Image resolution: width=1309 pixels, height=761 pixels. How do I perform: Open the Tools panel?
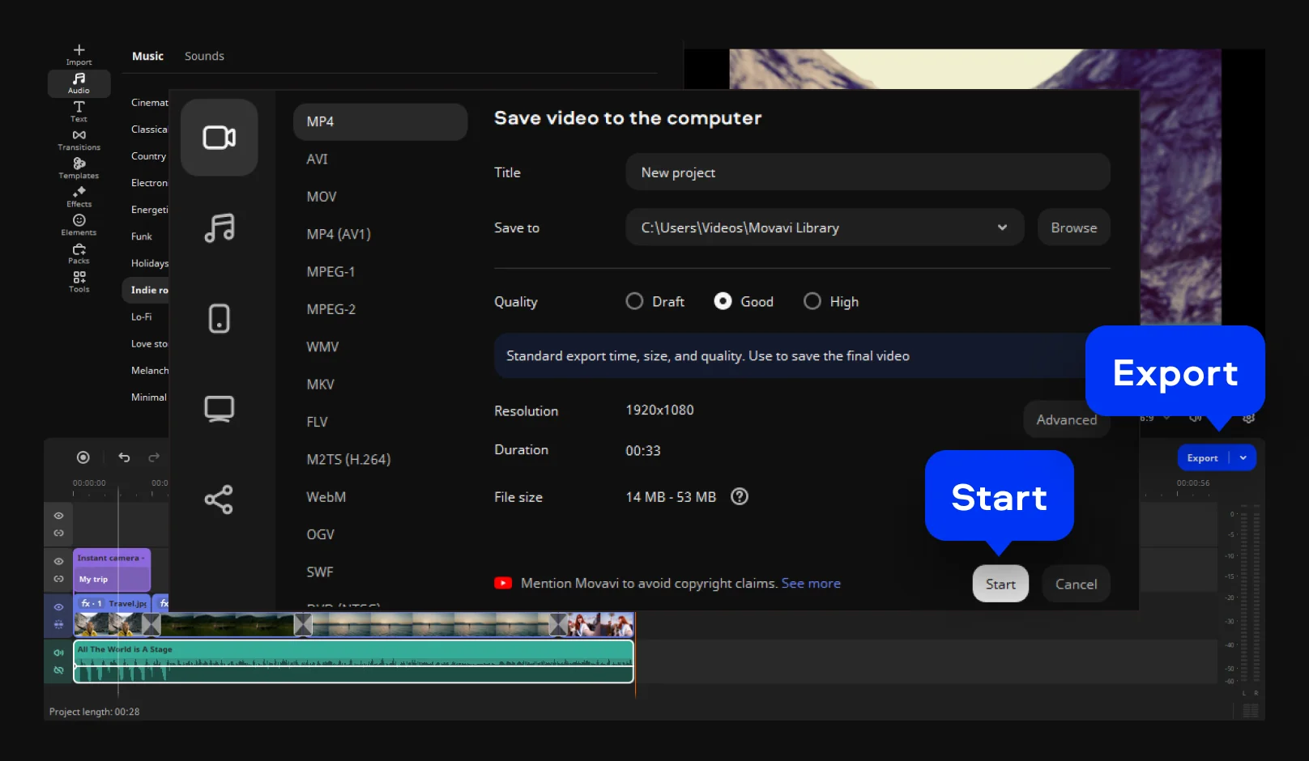point(79,282)
